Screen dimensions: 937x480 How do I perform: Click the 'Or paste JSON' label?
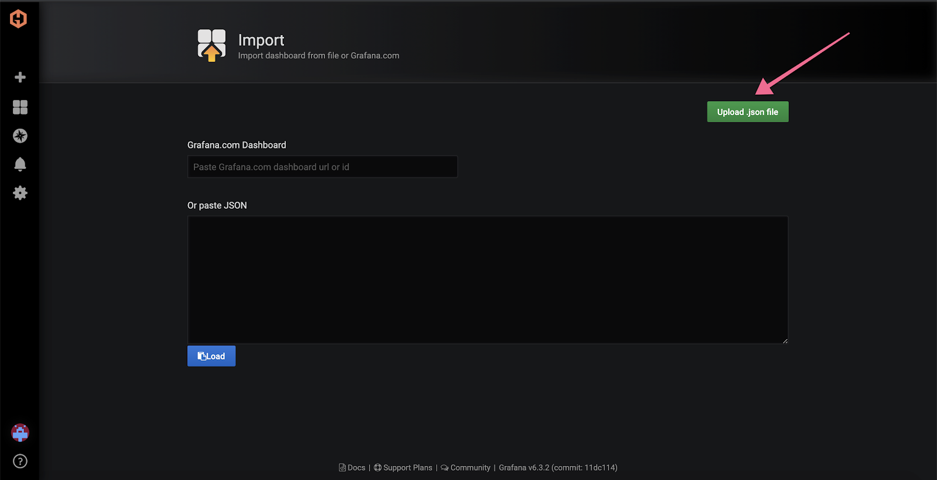(x=217, y=205)
